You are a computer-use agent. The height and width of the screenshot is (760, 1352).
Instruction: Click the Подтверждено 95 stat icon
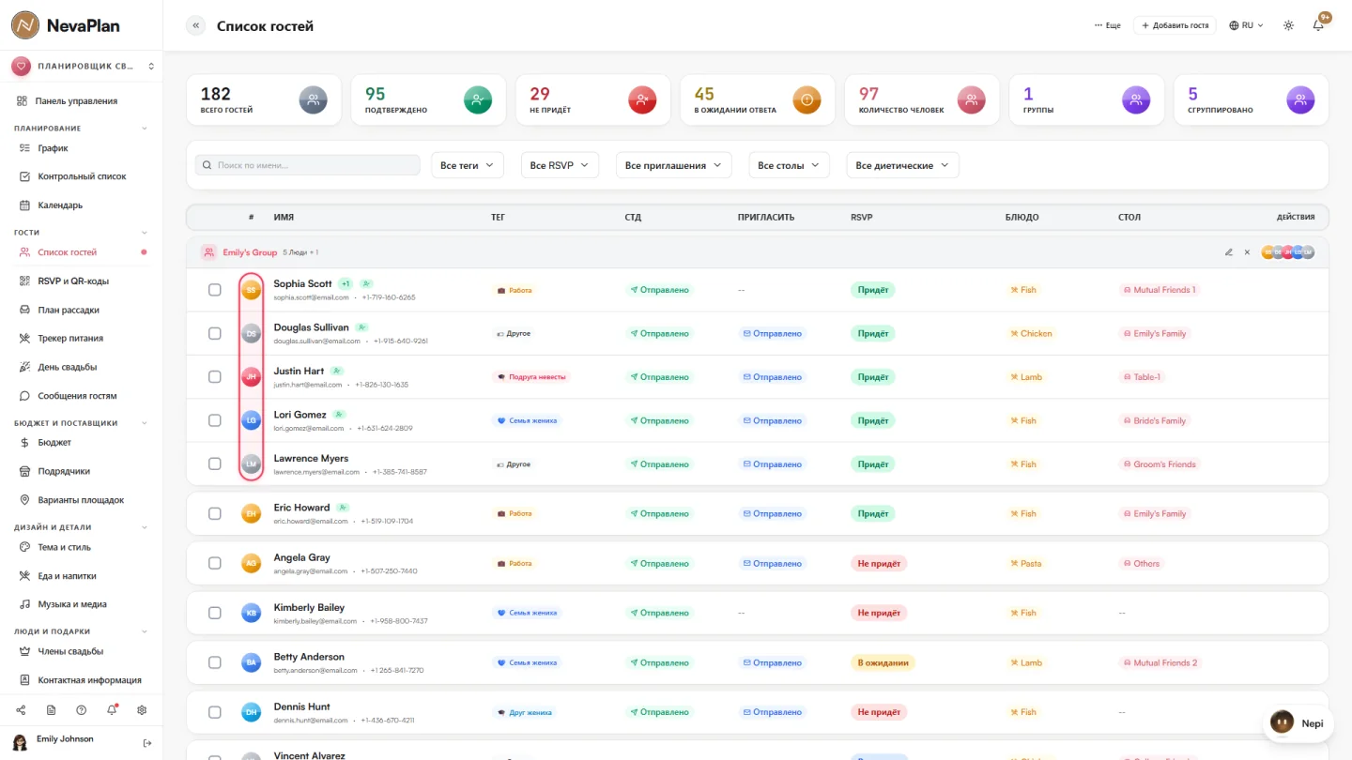tap(478, 99)
